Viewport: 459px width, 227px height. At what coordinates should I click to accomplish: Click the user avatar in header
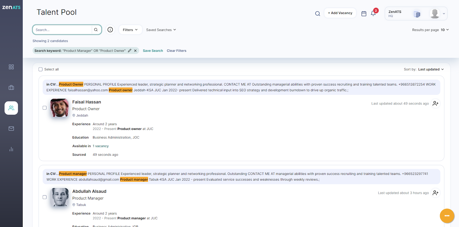pos(435,13)
